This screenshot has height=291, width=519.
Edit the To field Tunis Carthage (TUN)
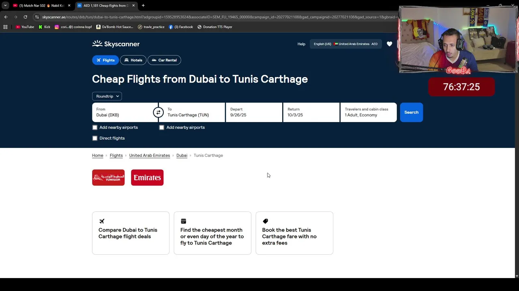pos(192,112)
